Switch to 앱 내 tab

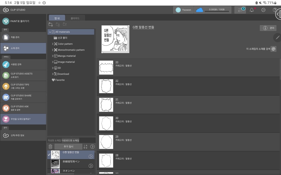(x=57, y=18)
